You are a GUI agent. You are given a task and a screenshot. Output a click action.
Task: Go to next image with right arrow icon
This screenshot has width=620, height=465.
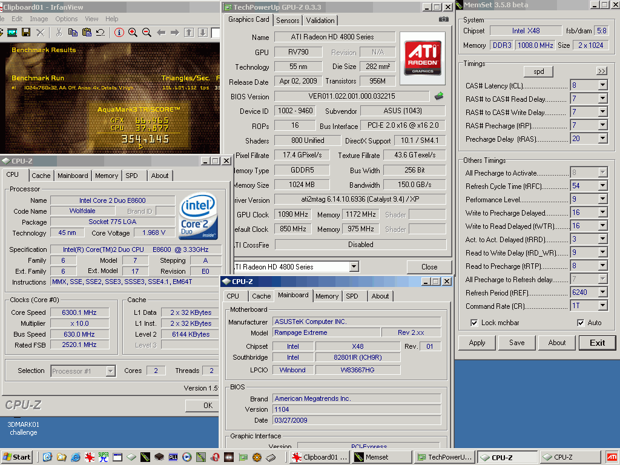175,33
